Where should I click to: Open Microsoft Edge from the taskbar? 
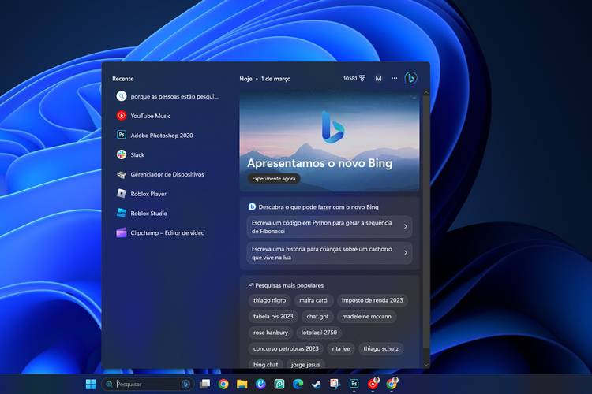point(298,384)
